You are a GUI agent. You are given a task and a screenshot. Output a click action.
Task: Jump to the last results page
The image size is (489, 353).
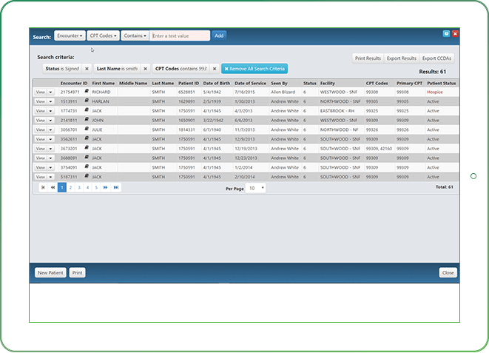[x=115, y=188]
